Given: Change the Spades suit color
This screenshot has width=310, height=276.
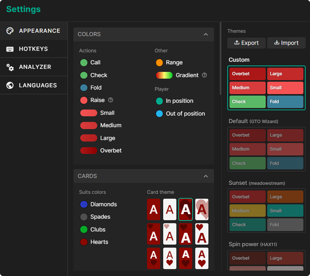Looking at the screenshot, I should point(84,217).
